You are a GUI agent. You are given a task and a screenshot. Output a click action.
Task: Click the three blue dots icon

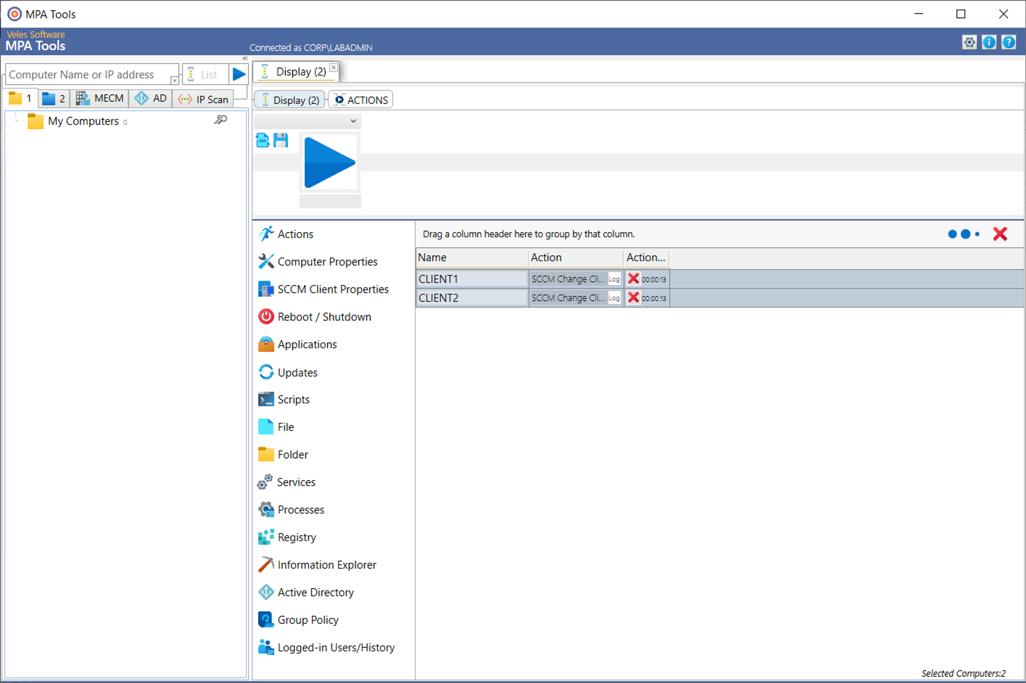click(x=963, y=234)
